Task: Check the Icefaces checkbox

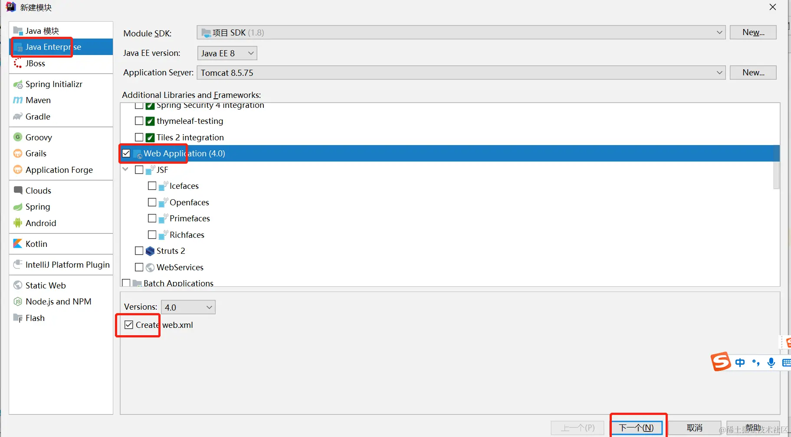Action: [152, 186]
